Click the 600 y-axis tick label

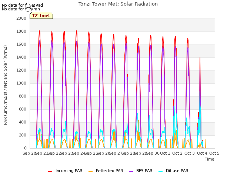pyautogui.click(x=23, y=109)
